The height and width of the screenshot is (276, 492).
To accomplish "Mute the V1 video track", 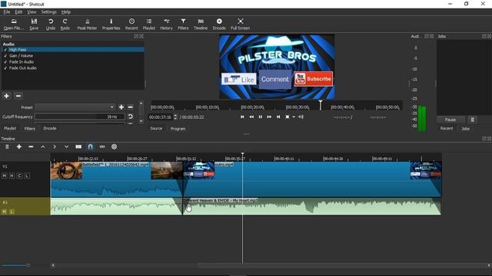I will click(x=5, y=176).
